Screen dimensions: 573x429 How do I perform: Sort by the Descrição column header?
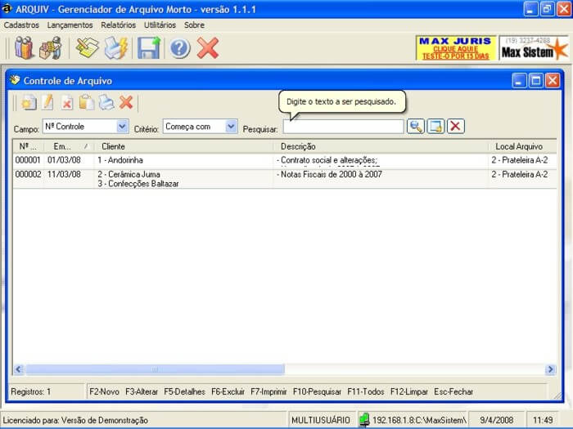tap(381, 146)
